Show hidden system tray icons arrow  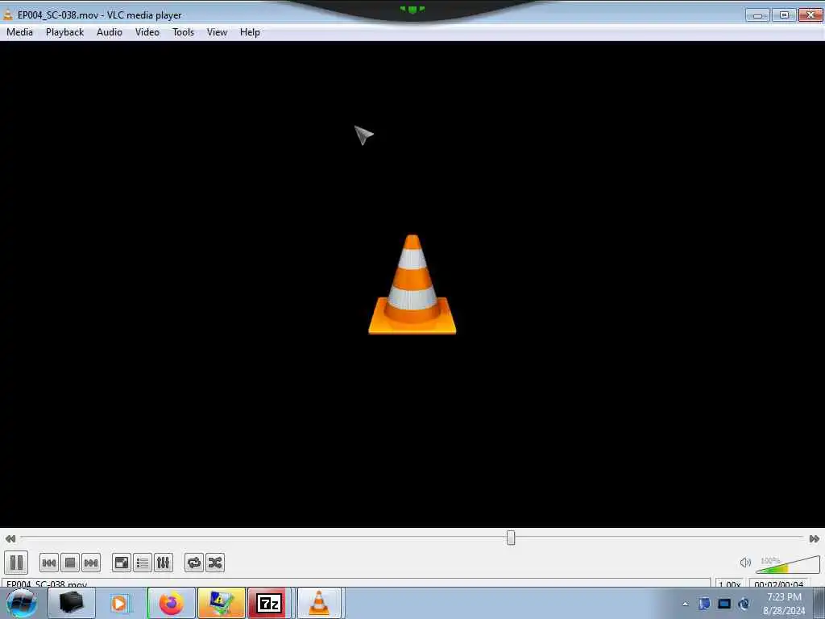(x=685, y=604)
